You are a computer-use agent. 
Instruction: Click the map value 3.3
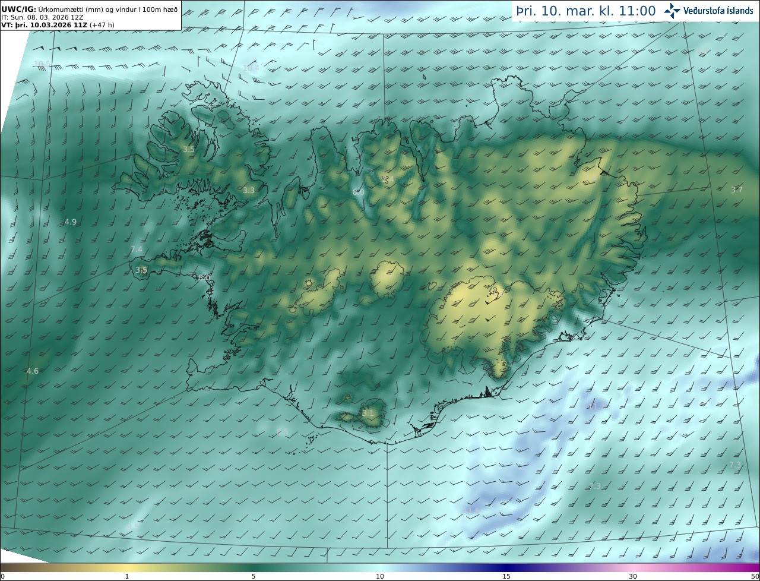pyautogui.click(x=249, y=191)
